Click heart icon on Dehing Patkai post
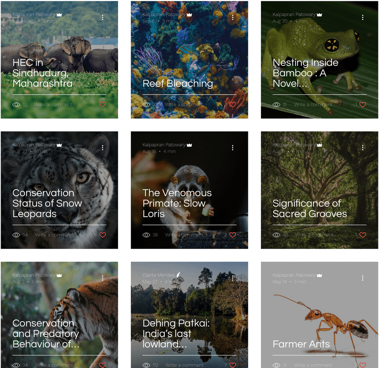 [x=233, y=365]
